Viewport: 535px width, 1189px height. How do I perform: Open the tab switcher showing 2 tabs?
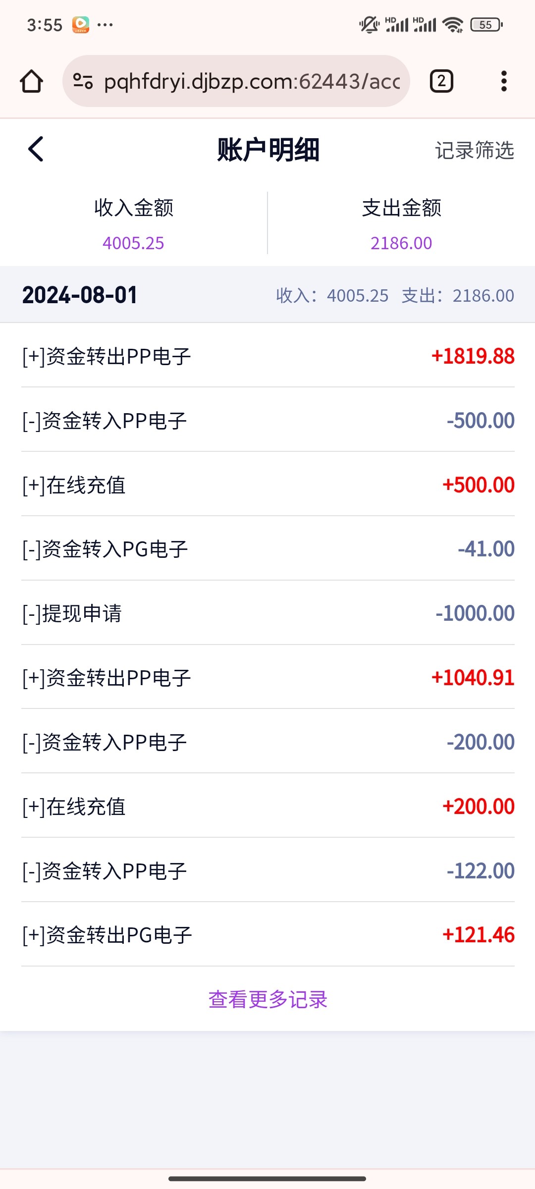pyautogui.click(x=441, y=81)
